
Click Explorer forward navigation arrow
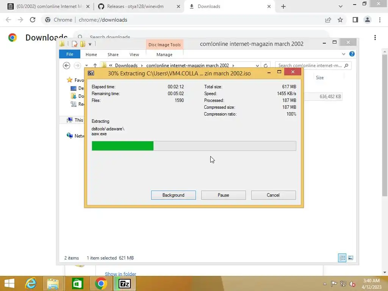tap(77, 65)
